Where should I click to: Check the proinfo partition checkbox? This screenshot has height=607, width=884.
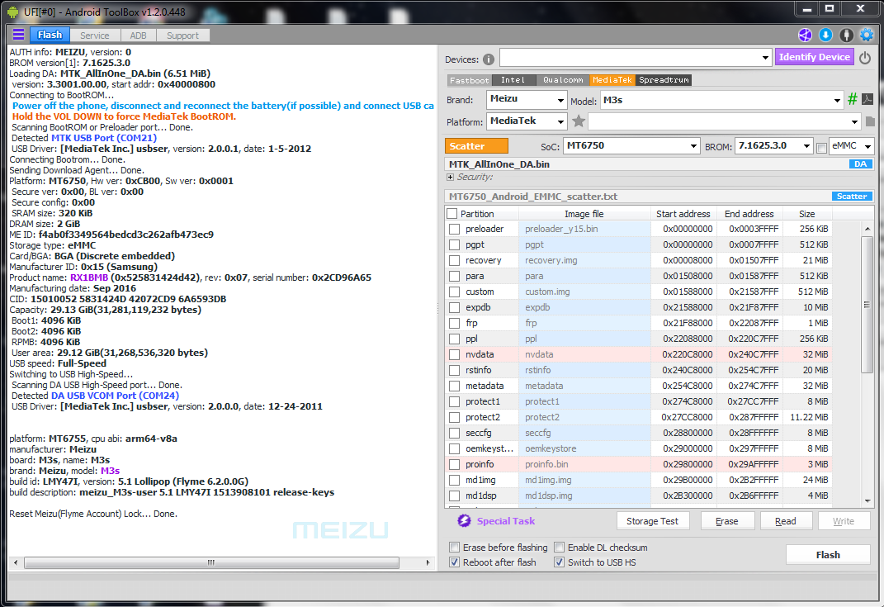point(455,464)
